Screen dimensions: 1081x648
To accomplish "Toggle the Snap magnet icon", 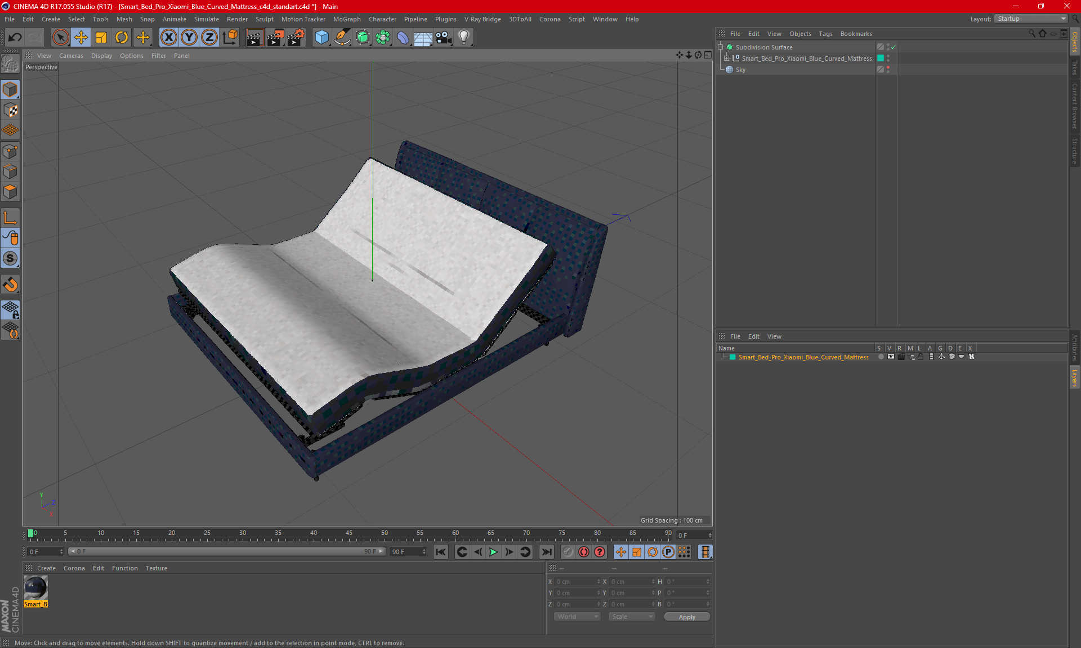I will 10,285.
